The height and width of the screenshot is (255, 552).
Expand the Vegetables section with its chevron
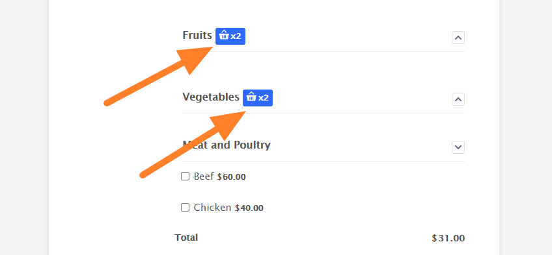pos(458,99)
